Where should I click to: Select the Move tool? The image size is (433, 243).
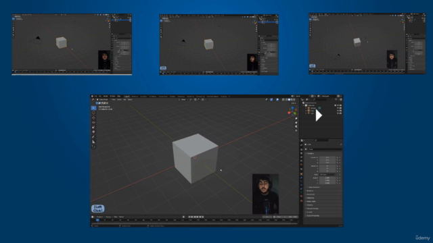pos(93,117)
